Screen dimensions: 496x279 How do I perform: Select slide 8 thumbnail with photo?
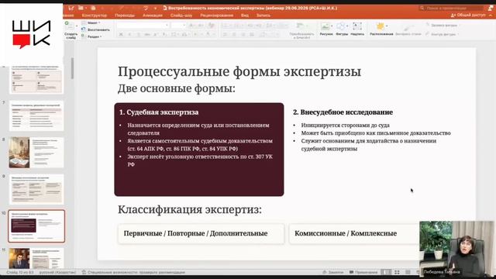pyautogui.click(x=36, y=153)
